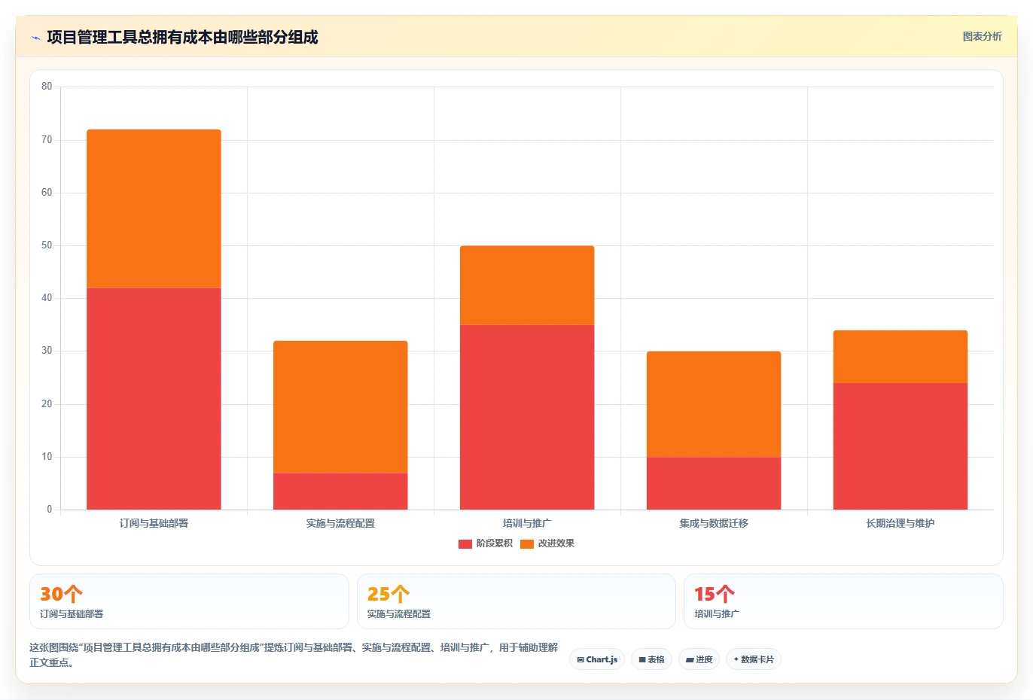Click orange segment of 集成与数据迁移 bar
The image size is (1033, 700).
click(x=714, y=404)
